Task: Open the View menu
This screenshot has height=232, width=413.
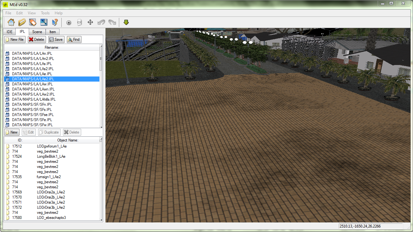Action: (x=32, y=13)
